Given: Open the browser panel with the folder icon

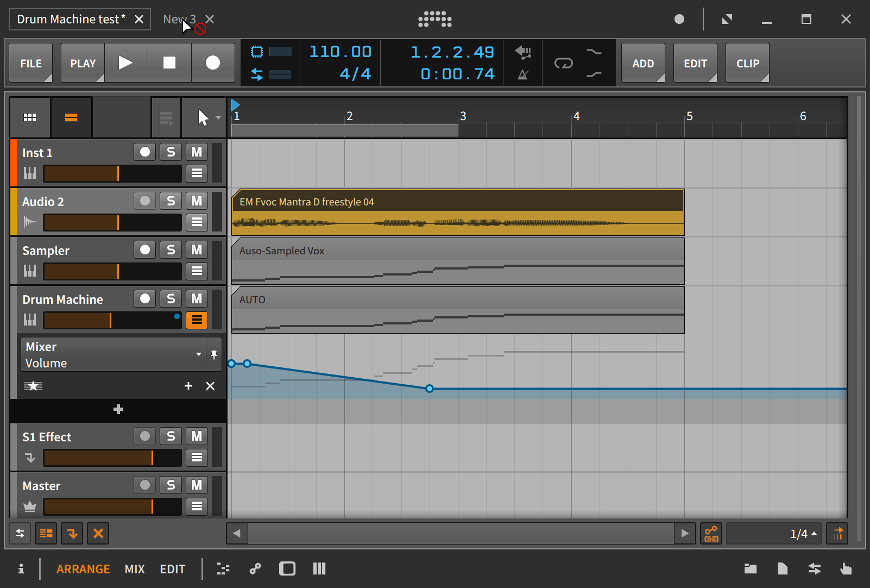Looking at the screenshot, I should (751, 568).
